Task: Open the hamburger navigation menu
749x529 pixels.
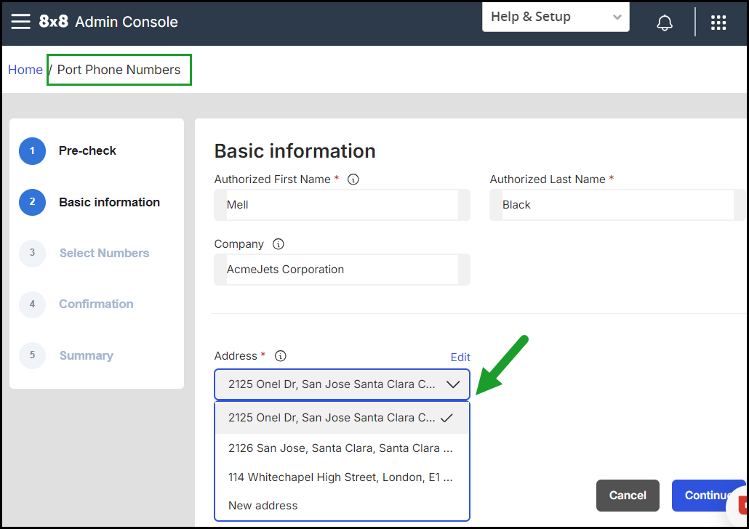Action: pyautogui.click(x=20, y=22)
